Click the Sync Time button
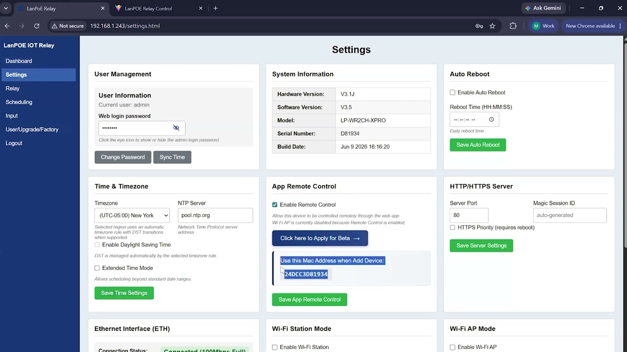 (172, 157)
